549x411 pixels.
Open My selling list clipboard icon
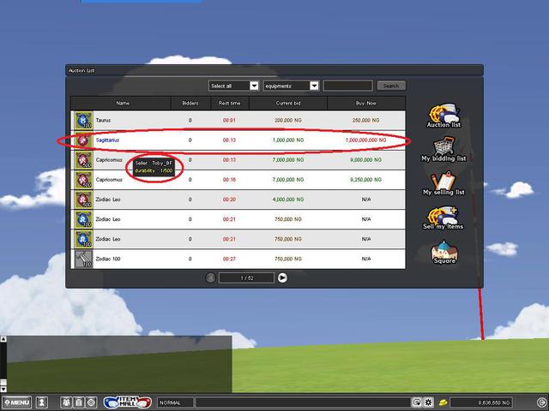[x=443, y=180]
